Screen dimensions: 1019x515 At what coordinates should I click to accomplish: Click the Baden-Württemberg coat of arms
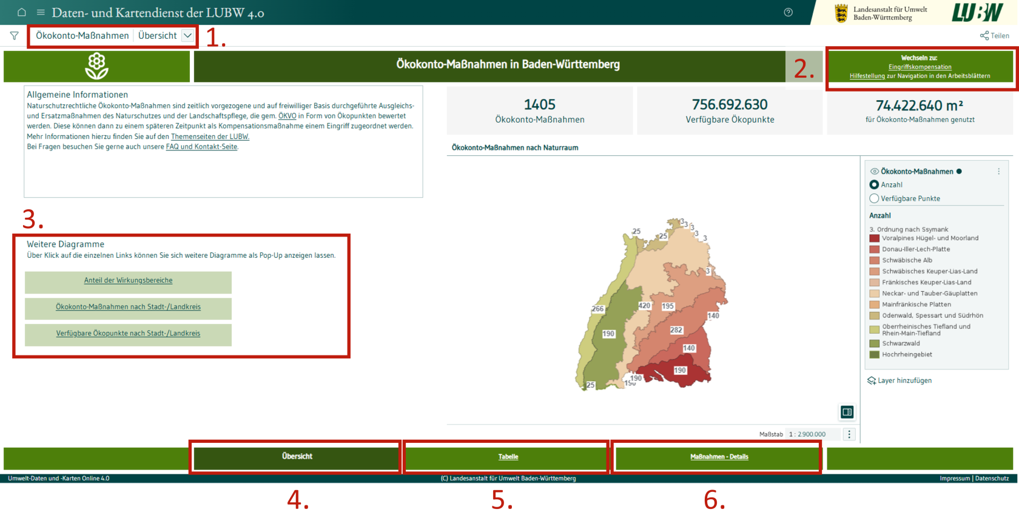click(841, 13)
